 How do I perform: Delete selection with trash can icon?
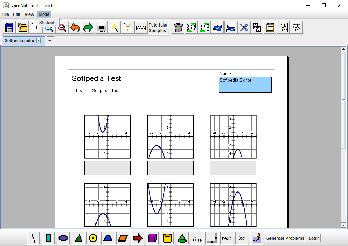[178, 28]
